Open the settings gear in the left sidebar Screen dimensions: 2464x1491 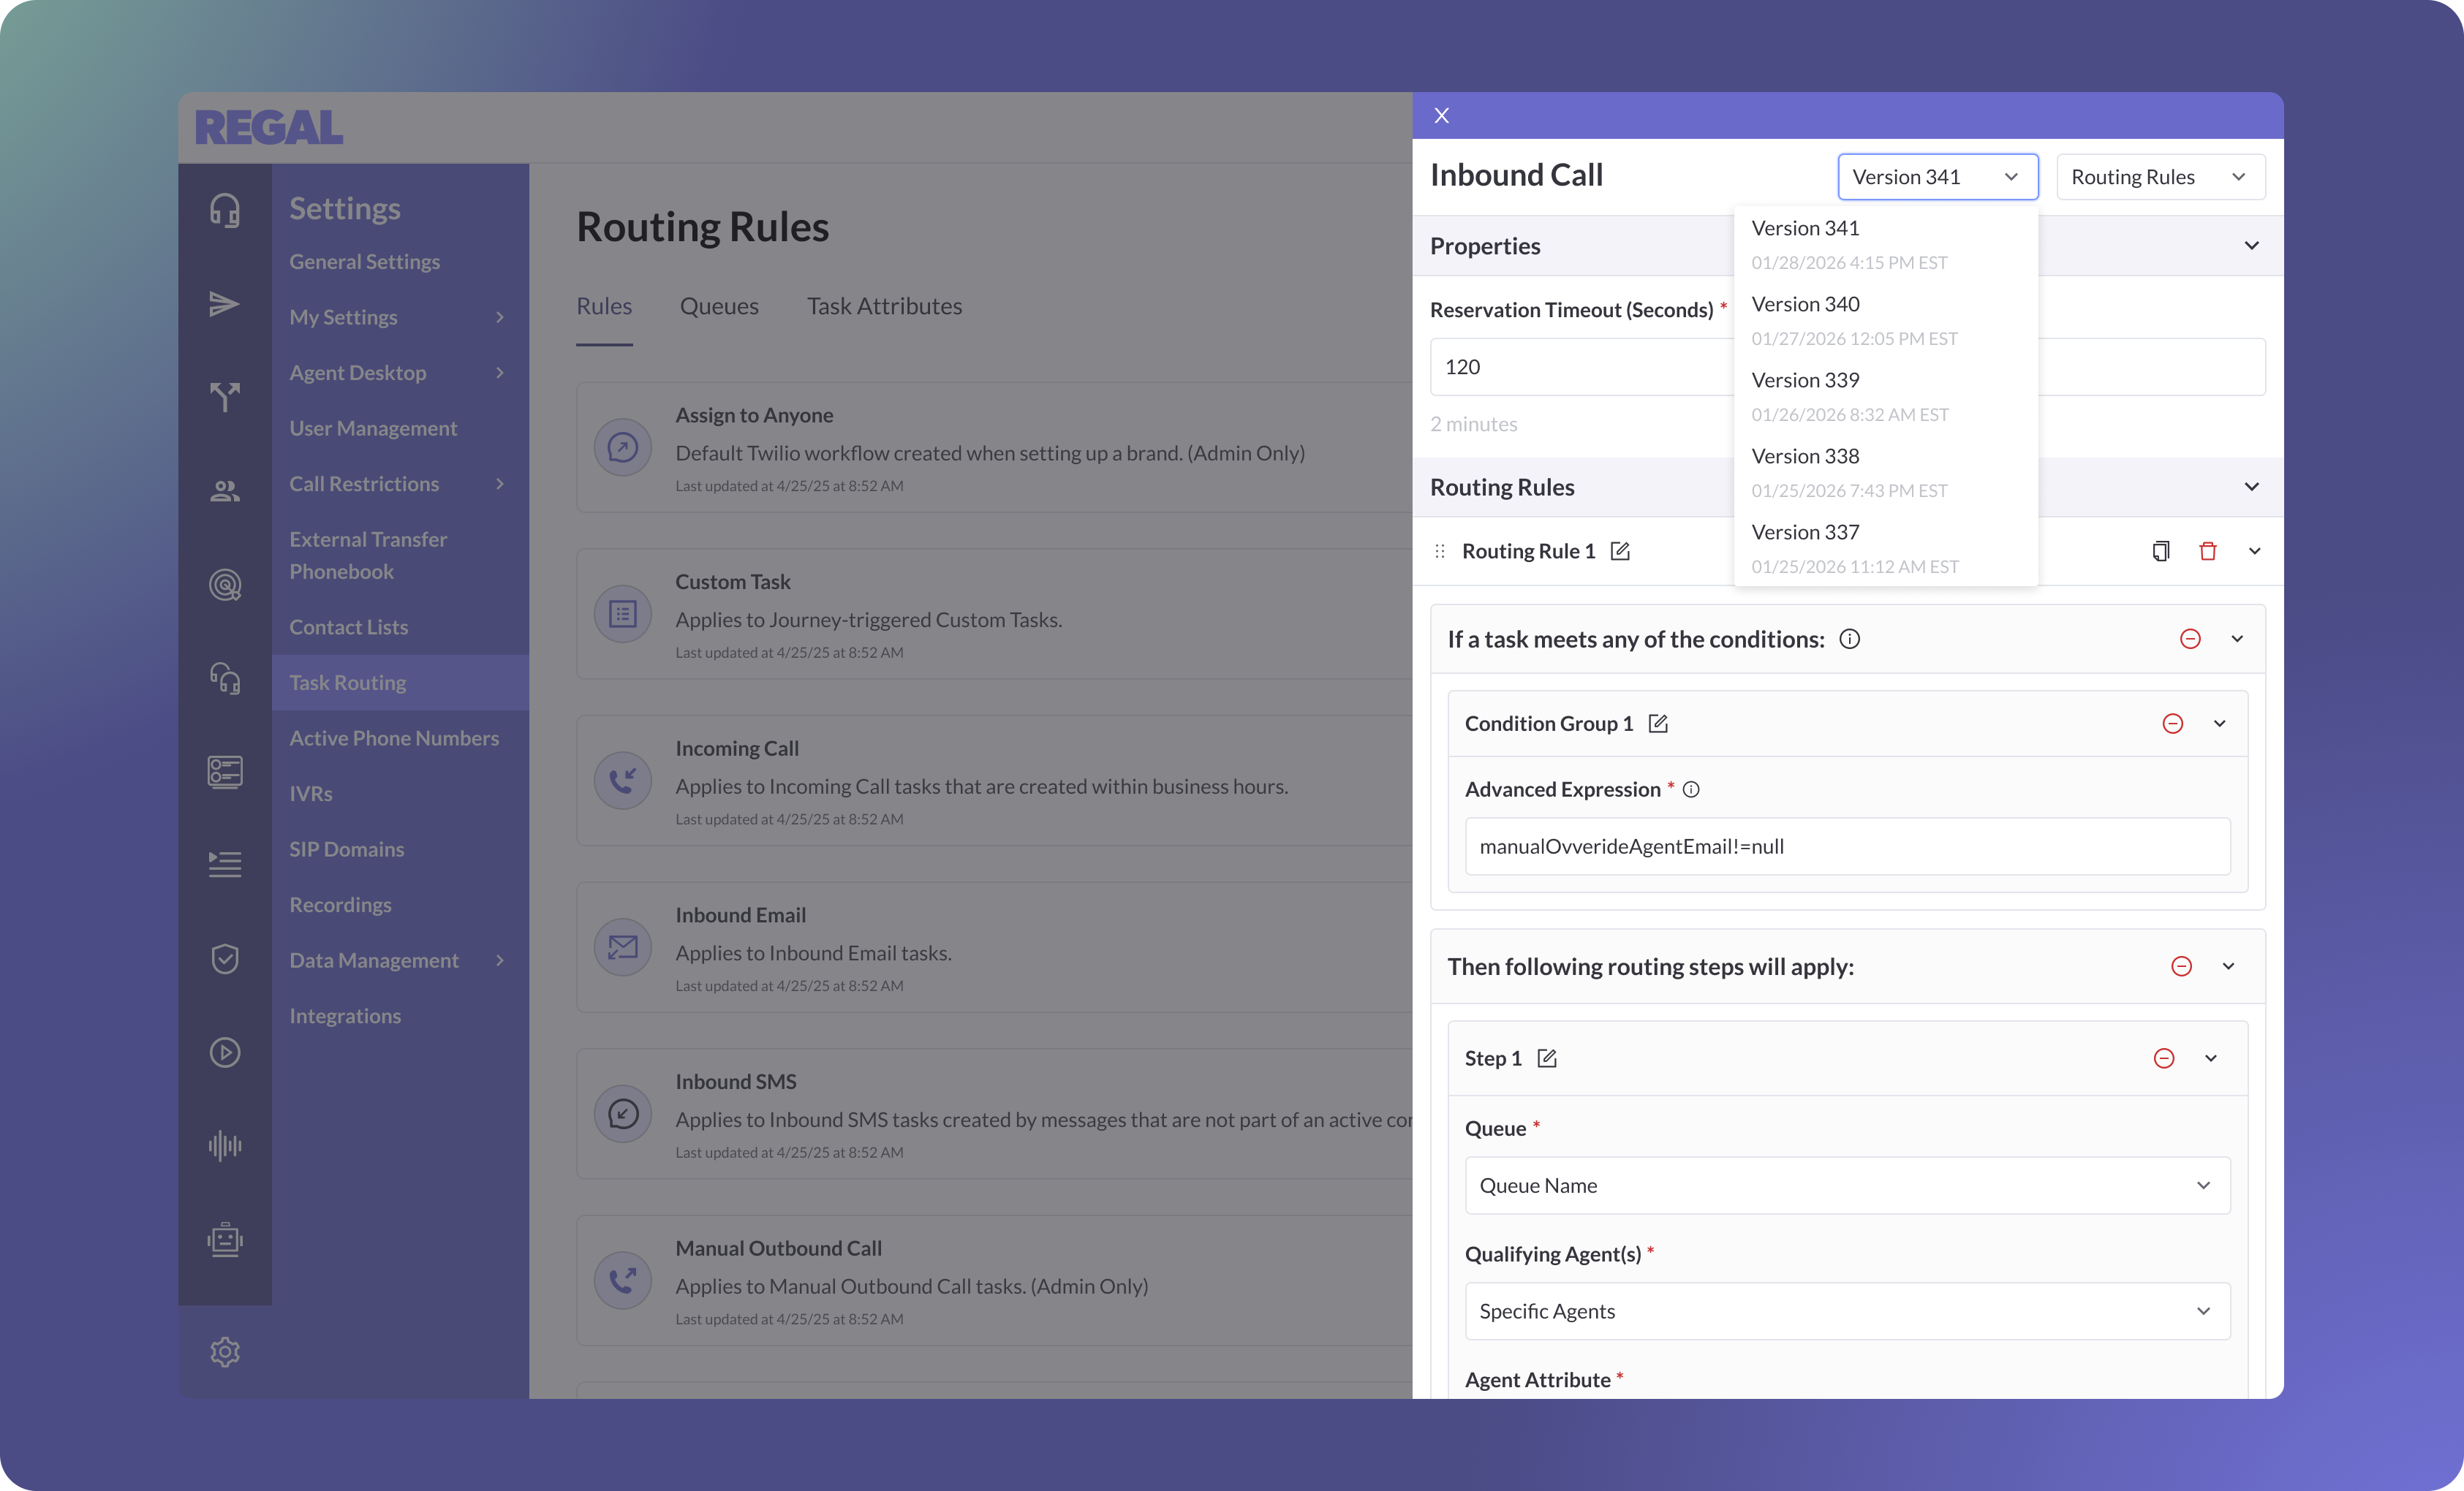click(225, 1352)
